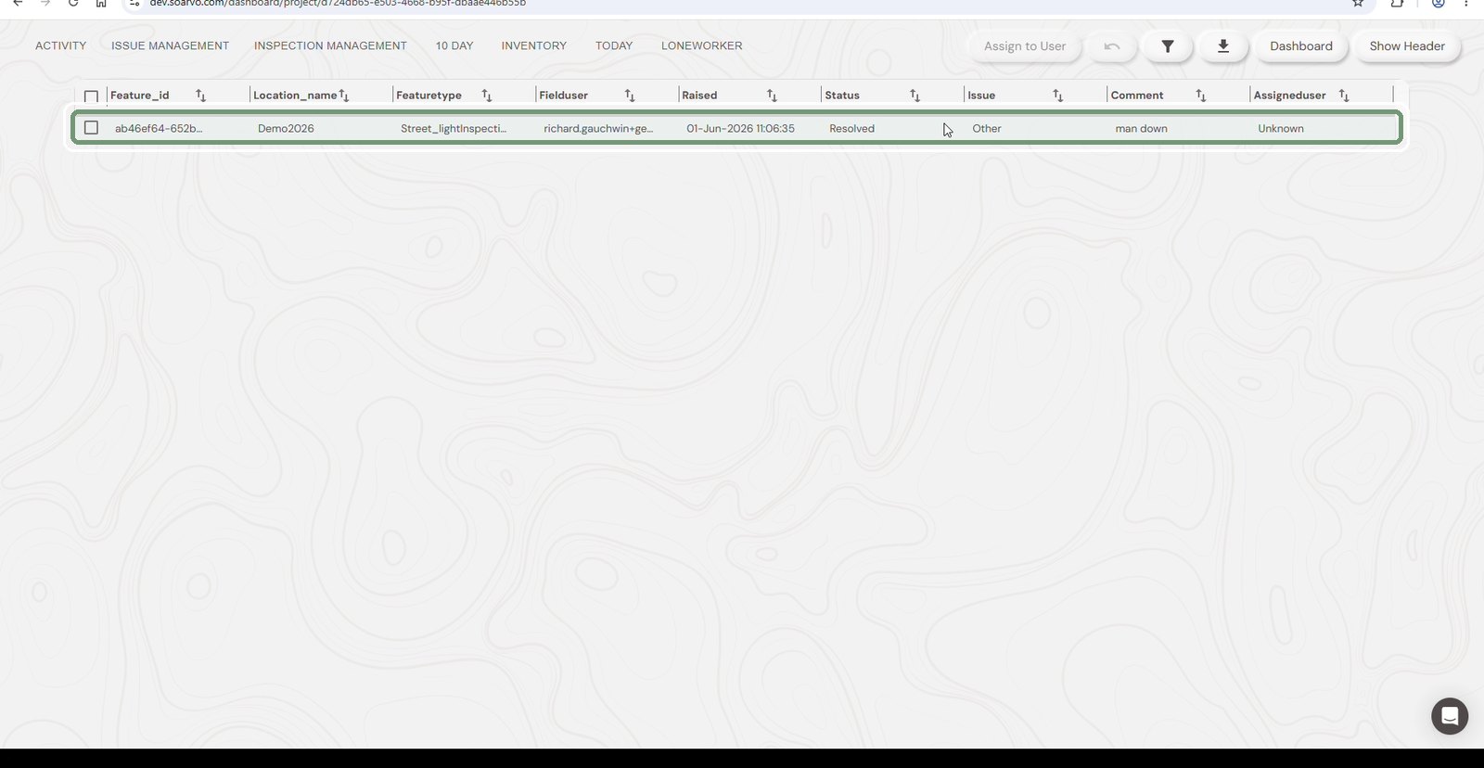Go to browser home page

tap(101, 4)
